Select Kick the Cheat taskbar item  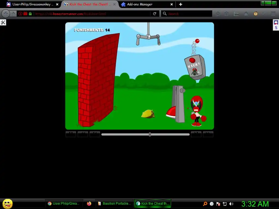(x=153, y=204)
